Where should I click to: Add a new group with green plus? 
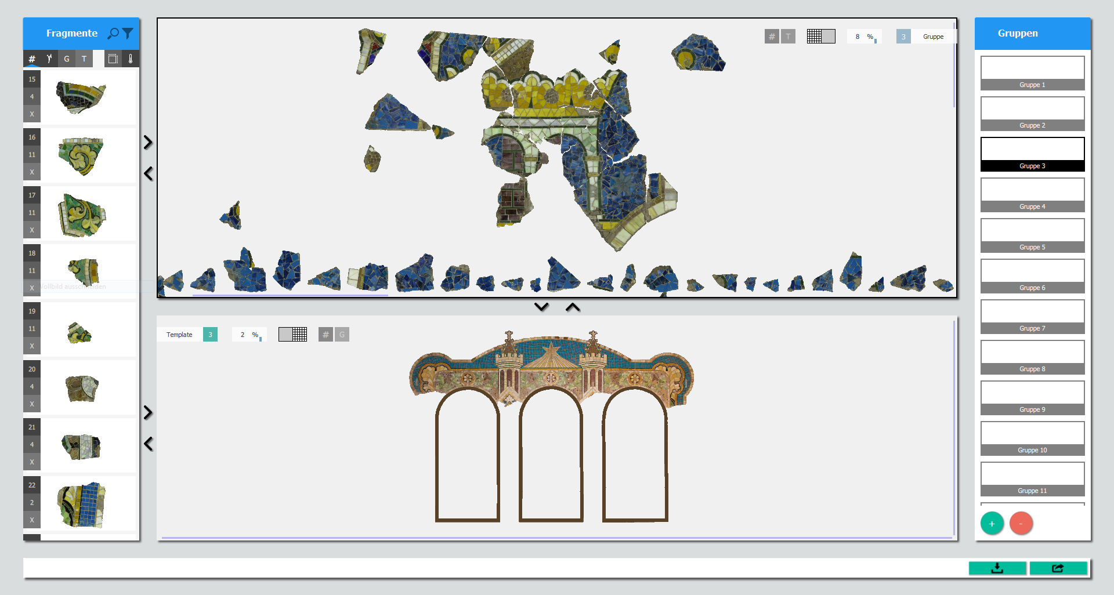tap(992, 524)
